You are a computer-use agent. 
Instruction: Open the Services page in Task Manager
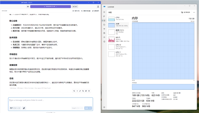(104, 41)
